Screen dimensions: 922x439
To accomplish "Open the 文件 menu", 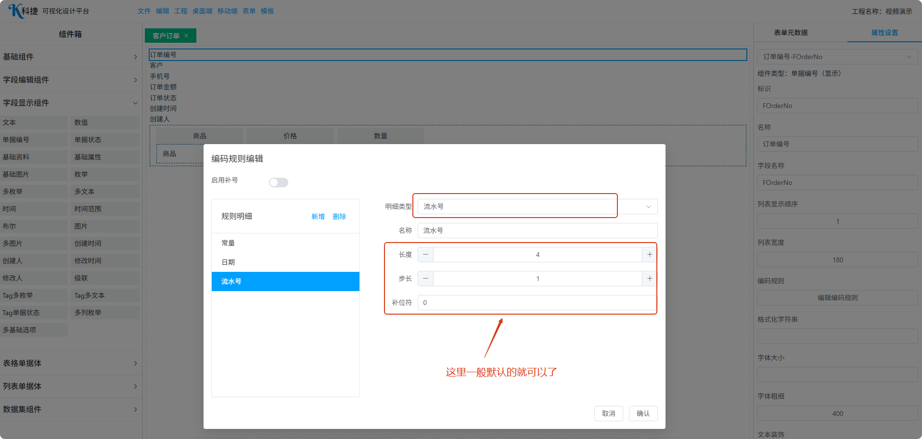I will pos(144,11).
